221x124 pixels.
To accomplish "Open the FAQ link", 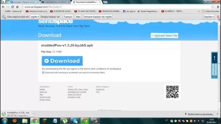I will (x=97, y=92).
